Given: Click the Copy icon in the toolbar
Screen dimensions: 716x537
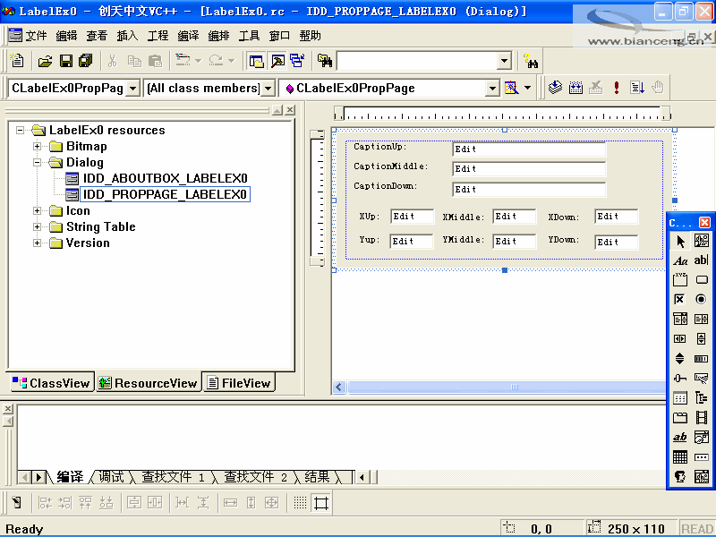Looking at the screenshot, I should [134, 61].
